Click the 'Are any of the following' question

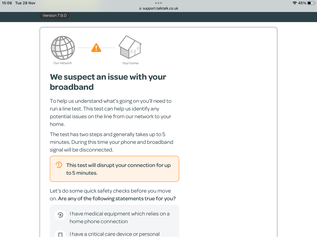(x=117, y=199)
